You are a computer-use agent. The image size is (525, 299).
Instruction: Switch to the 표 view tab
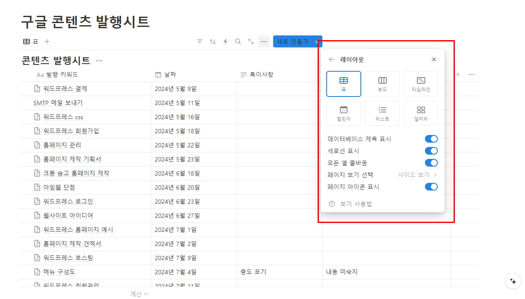point(31,41)
